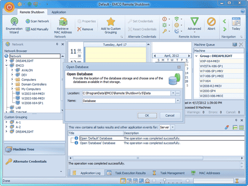Screen dimensions: 248x186
Task: Click Cancel in the Open Database dialog
Action: click(170, 115)
